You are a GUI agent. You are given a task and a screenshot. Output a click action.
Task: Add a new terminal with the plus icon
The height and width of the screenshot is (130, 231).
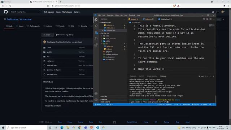click(x=206, y=76)
